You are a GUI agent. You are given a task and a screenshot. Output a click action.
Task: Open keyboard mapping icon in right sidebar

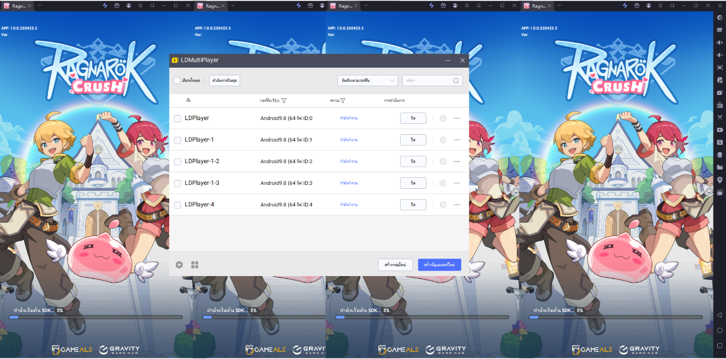[720, 30]
